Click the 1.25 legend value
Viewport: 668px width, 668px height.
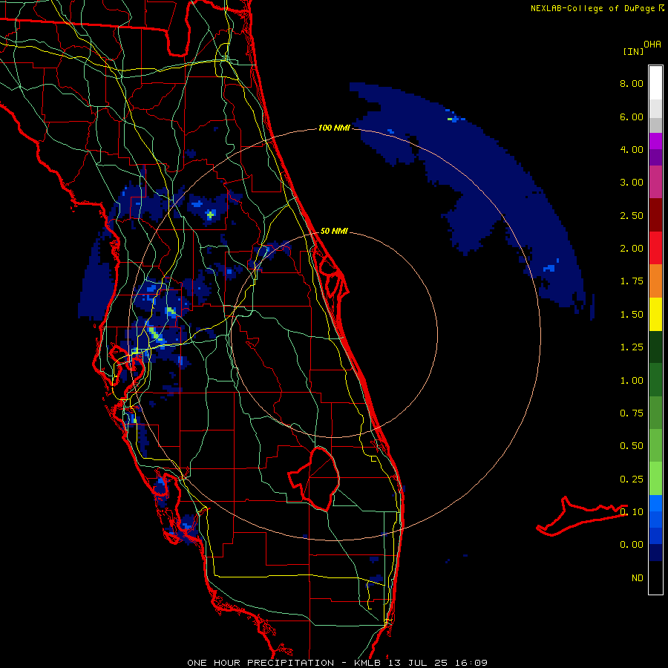[x=632, y=347]
